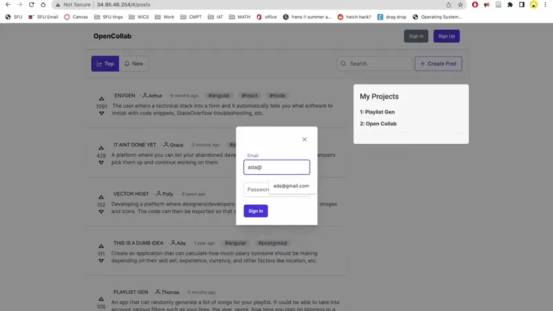Expand the Work bookmark folder
This screenshot has width=553, height=311.
point(165,17)
